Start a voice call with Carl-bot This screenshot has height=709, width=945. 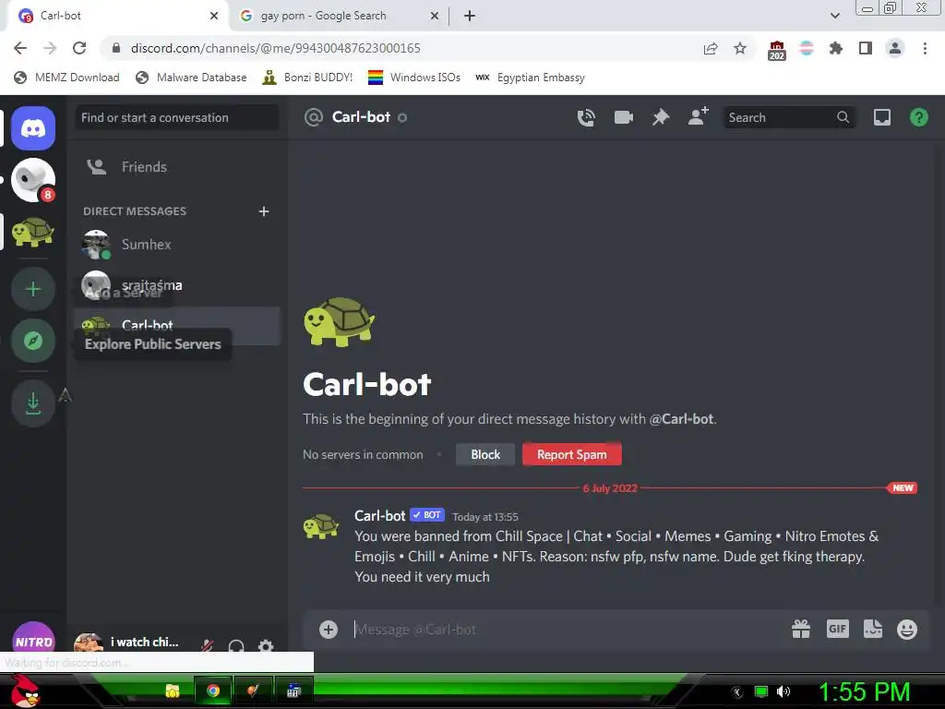tap(586, 117)
